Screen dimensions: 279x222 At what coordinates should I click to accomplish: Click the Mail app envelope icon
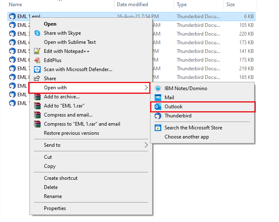click(158, 98)
